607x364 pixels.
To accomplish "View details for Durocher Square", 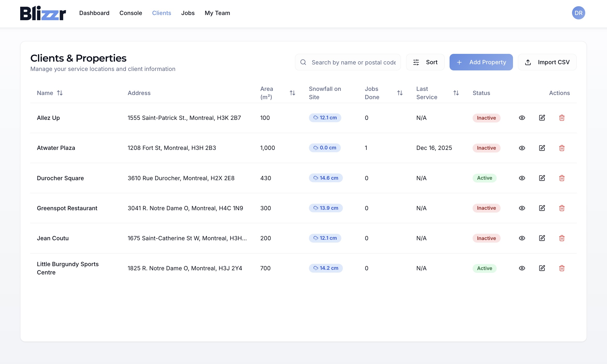I will [x=522, y=178].
